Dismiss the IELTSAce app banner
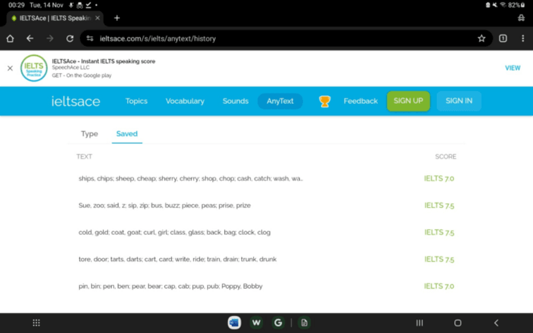The image size is (533, 333). tap(10, 68)
